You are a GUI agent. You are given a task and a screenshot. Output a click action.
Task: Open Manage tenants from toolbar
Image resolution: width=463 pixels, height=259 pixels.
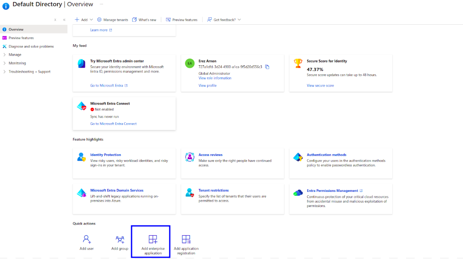click(x=112, y=20)
